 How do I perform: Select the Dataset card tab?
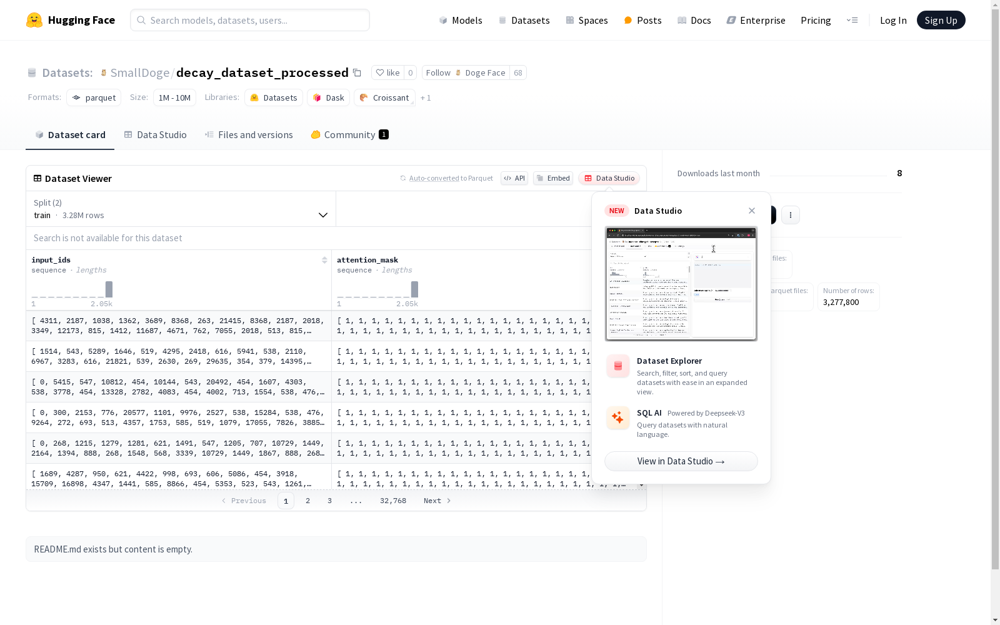point(70,134)
